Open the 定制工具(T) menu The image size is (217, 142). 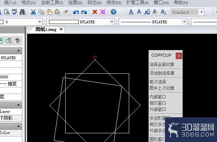[52, 3]
